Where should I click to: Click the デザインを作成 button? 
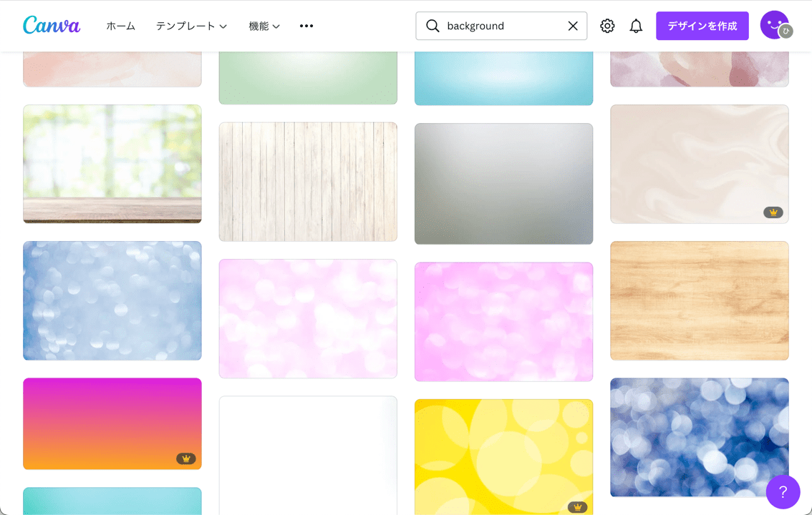pyautogui.click(x=702, y=25)
